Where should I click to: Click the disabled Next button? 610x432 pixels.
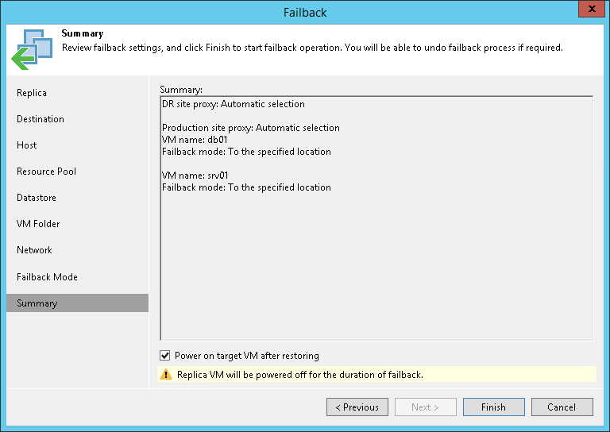pos(425,407)
